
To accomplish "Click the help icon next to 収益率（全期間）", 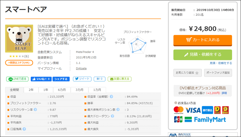I will tap(111, 97).
